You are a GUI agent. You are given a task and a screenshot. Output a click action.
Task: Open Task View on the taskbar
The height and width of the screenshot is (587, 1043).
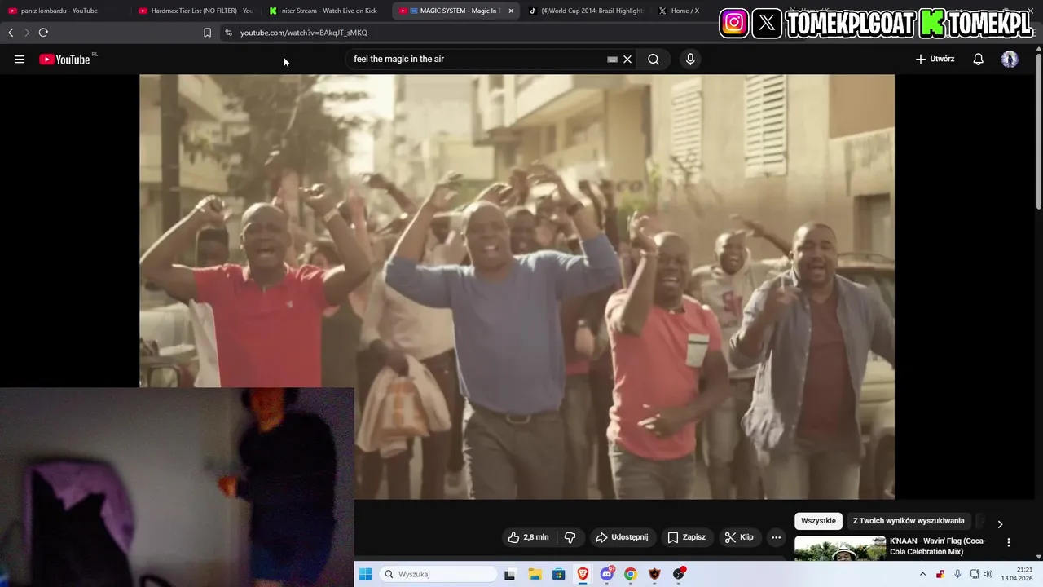[x=509, y=574]
